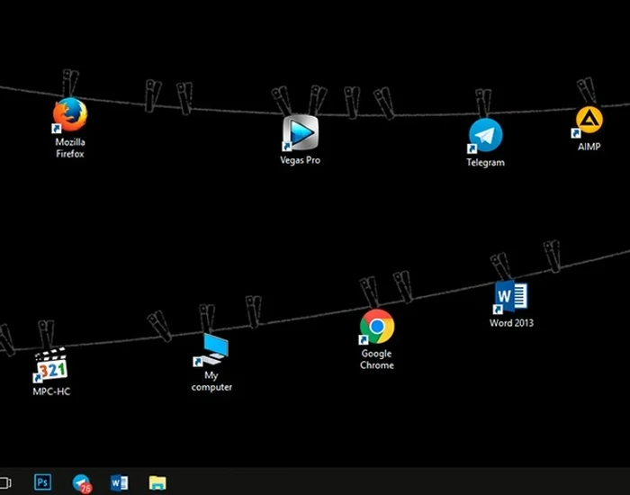
Task: Select the AIMP player desktop icon
Action: coord(589,121)
